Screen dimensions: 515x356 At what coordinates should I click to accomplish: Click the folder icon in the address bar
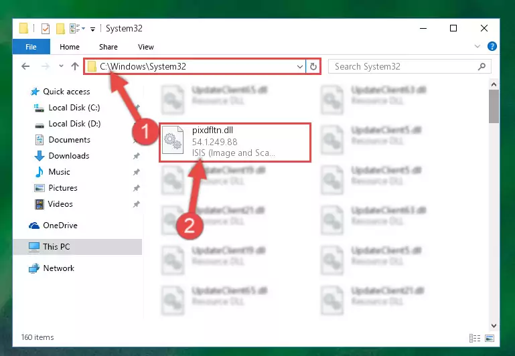tap(92, 67)
